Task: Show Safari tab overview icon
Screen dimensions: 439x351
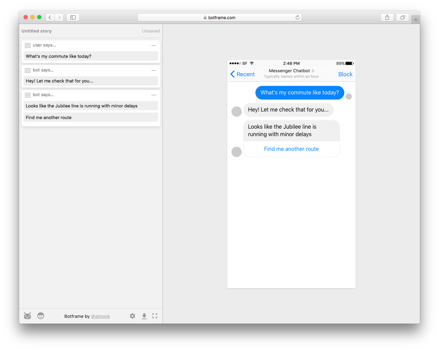Action: coord(402,17)
